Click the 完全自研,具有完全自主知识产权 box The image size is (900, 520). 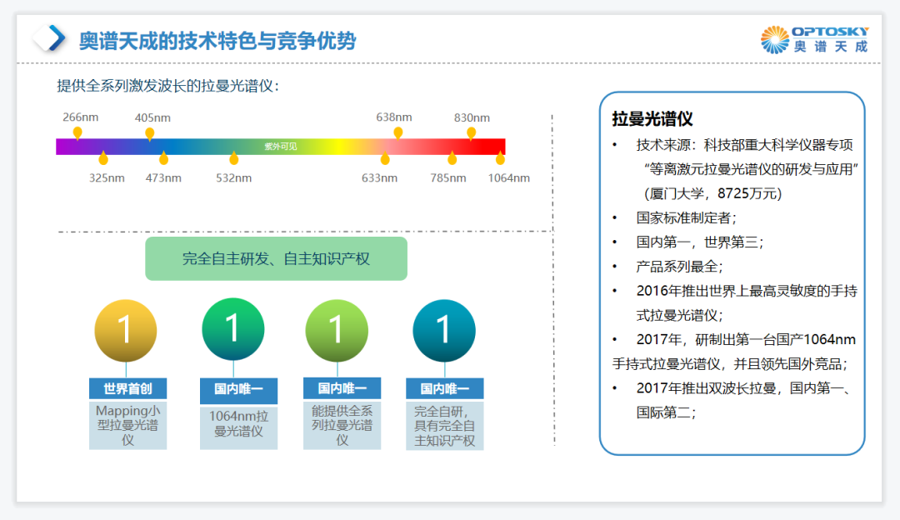coord(445,426)
